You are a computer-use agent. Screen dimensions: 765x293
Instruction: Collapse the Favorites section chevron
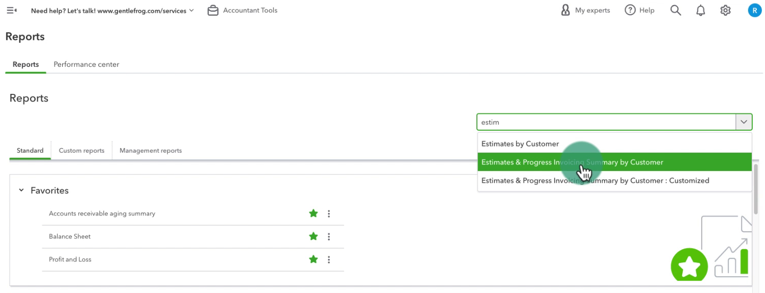pos(21,190)
